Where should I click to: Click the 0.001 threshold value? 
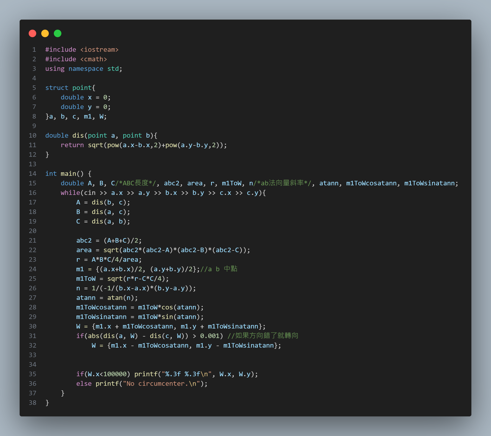(x=210, y=336)
